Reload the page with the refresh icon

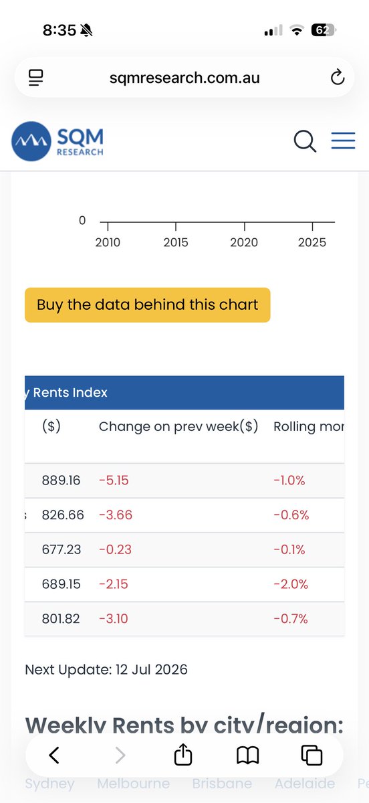point(338,78)
